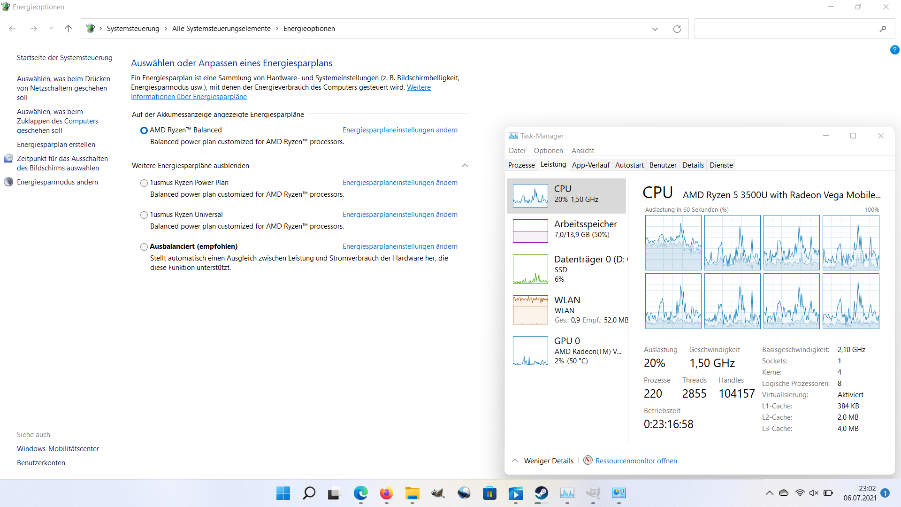The image size is (901, 507).
Task: Open Microsoft Edge from the taskbar
Action: pos(360,493)
